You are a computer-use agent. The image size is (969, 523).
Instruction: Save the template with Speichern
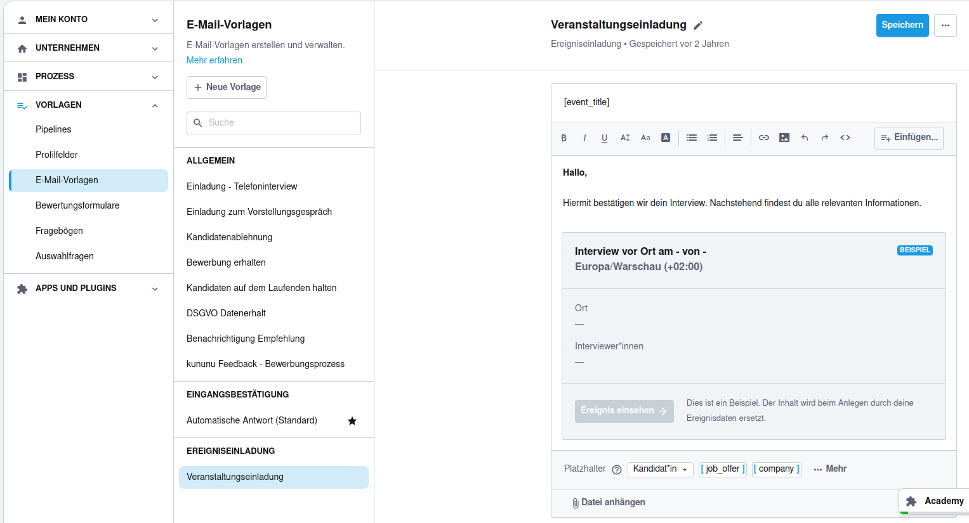coord(902,25)
